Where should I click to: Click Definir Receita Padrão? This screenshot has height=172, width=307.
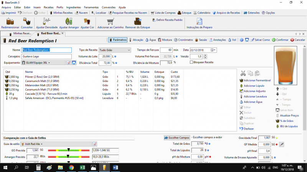167,20
